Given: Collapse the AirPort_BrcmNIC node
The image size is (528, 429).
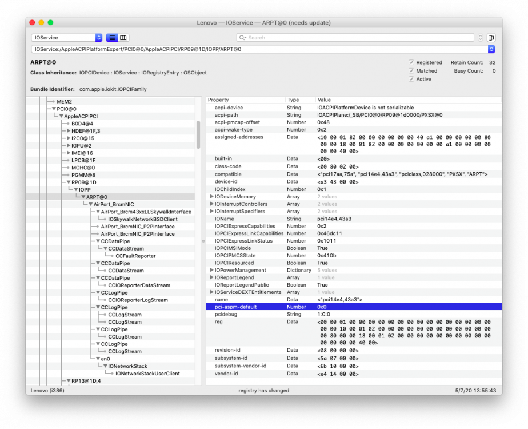Looking at the screenshot, I should [91, 205].
